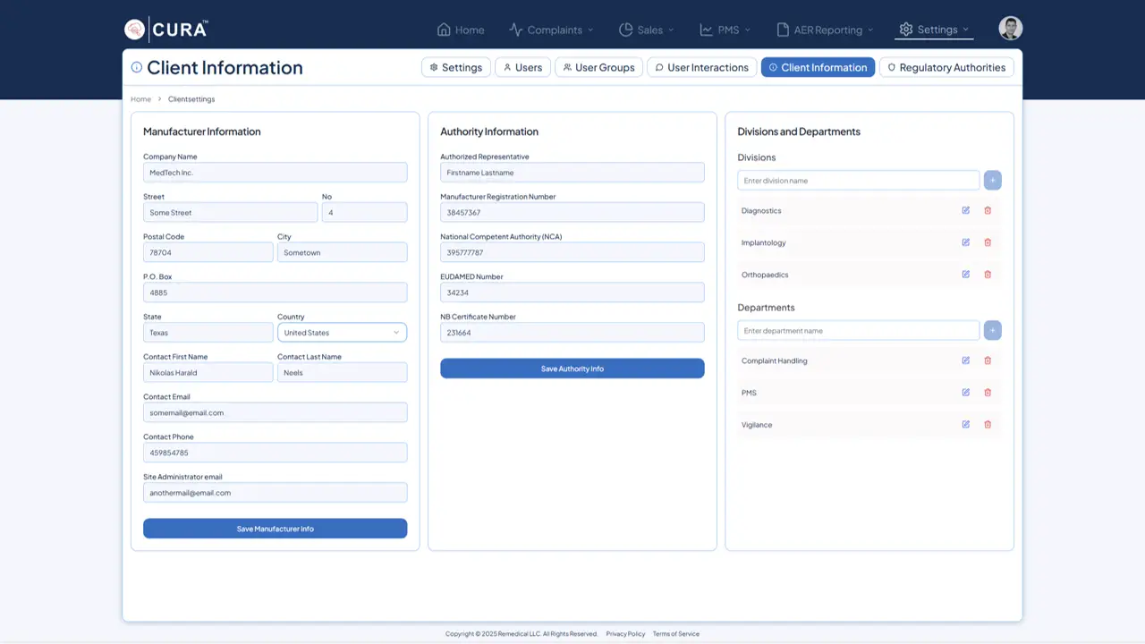Open the Country dropdown
The width and height of the screenshot is (1145, 644).
tap(342, 333)
